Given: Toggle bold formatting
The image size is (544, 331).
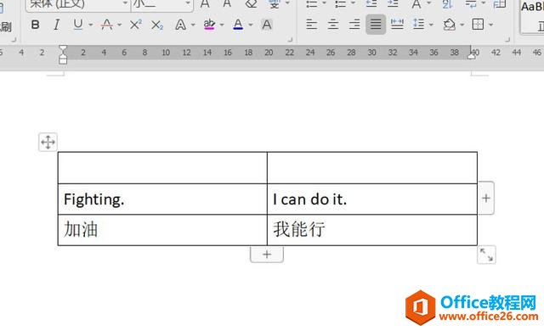Looking at the screenshot, I should point(35,25).
